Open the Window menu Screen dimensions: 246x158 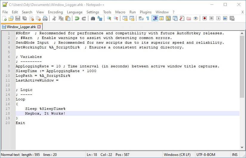(x=162, y=12)
